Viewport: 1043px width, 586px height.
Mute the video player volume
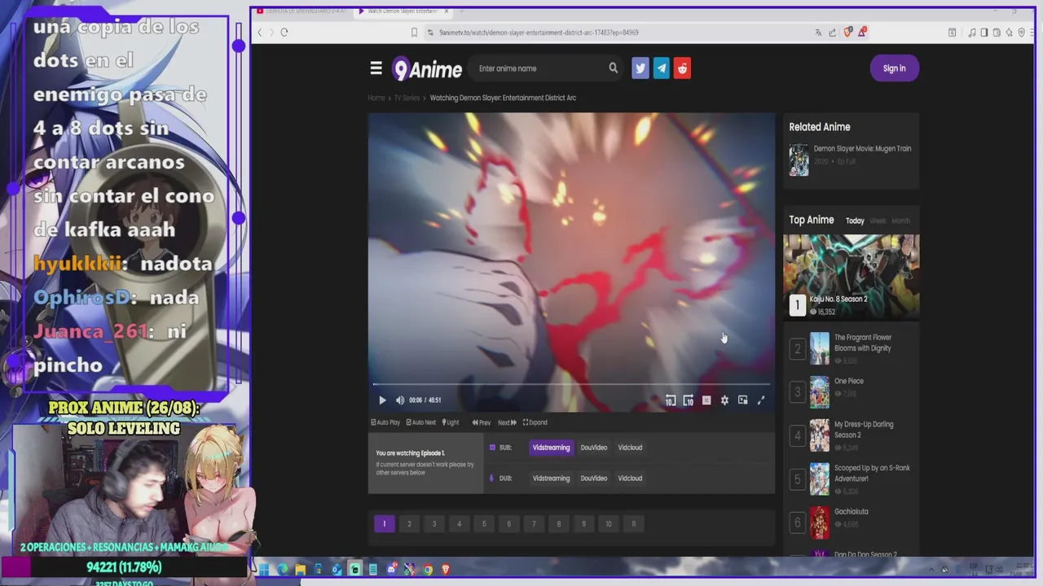point(400,400)
